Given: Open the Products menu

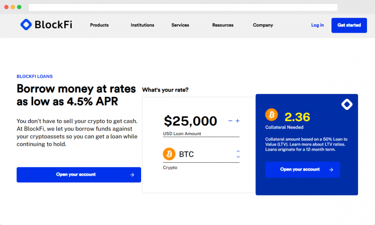Looking at the screenshot, I should click(x=99, y=25).
